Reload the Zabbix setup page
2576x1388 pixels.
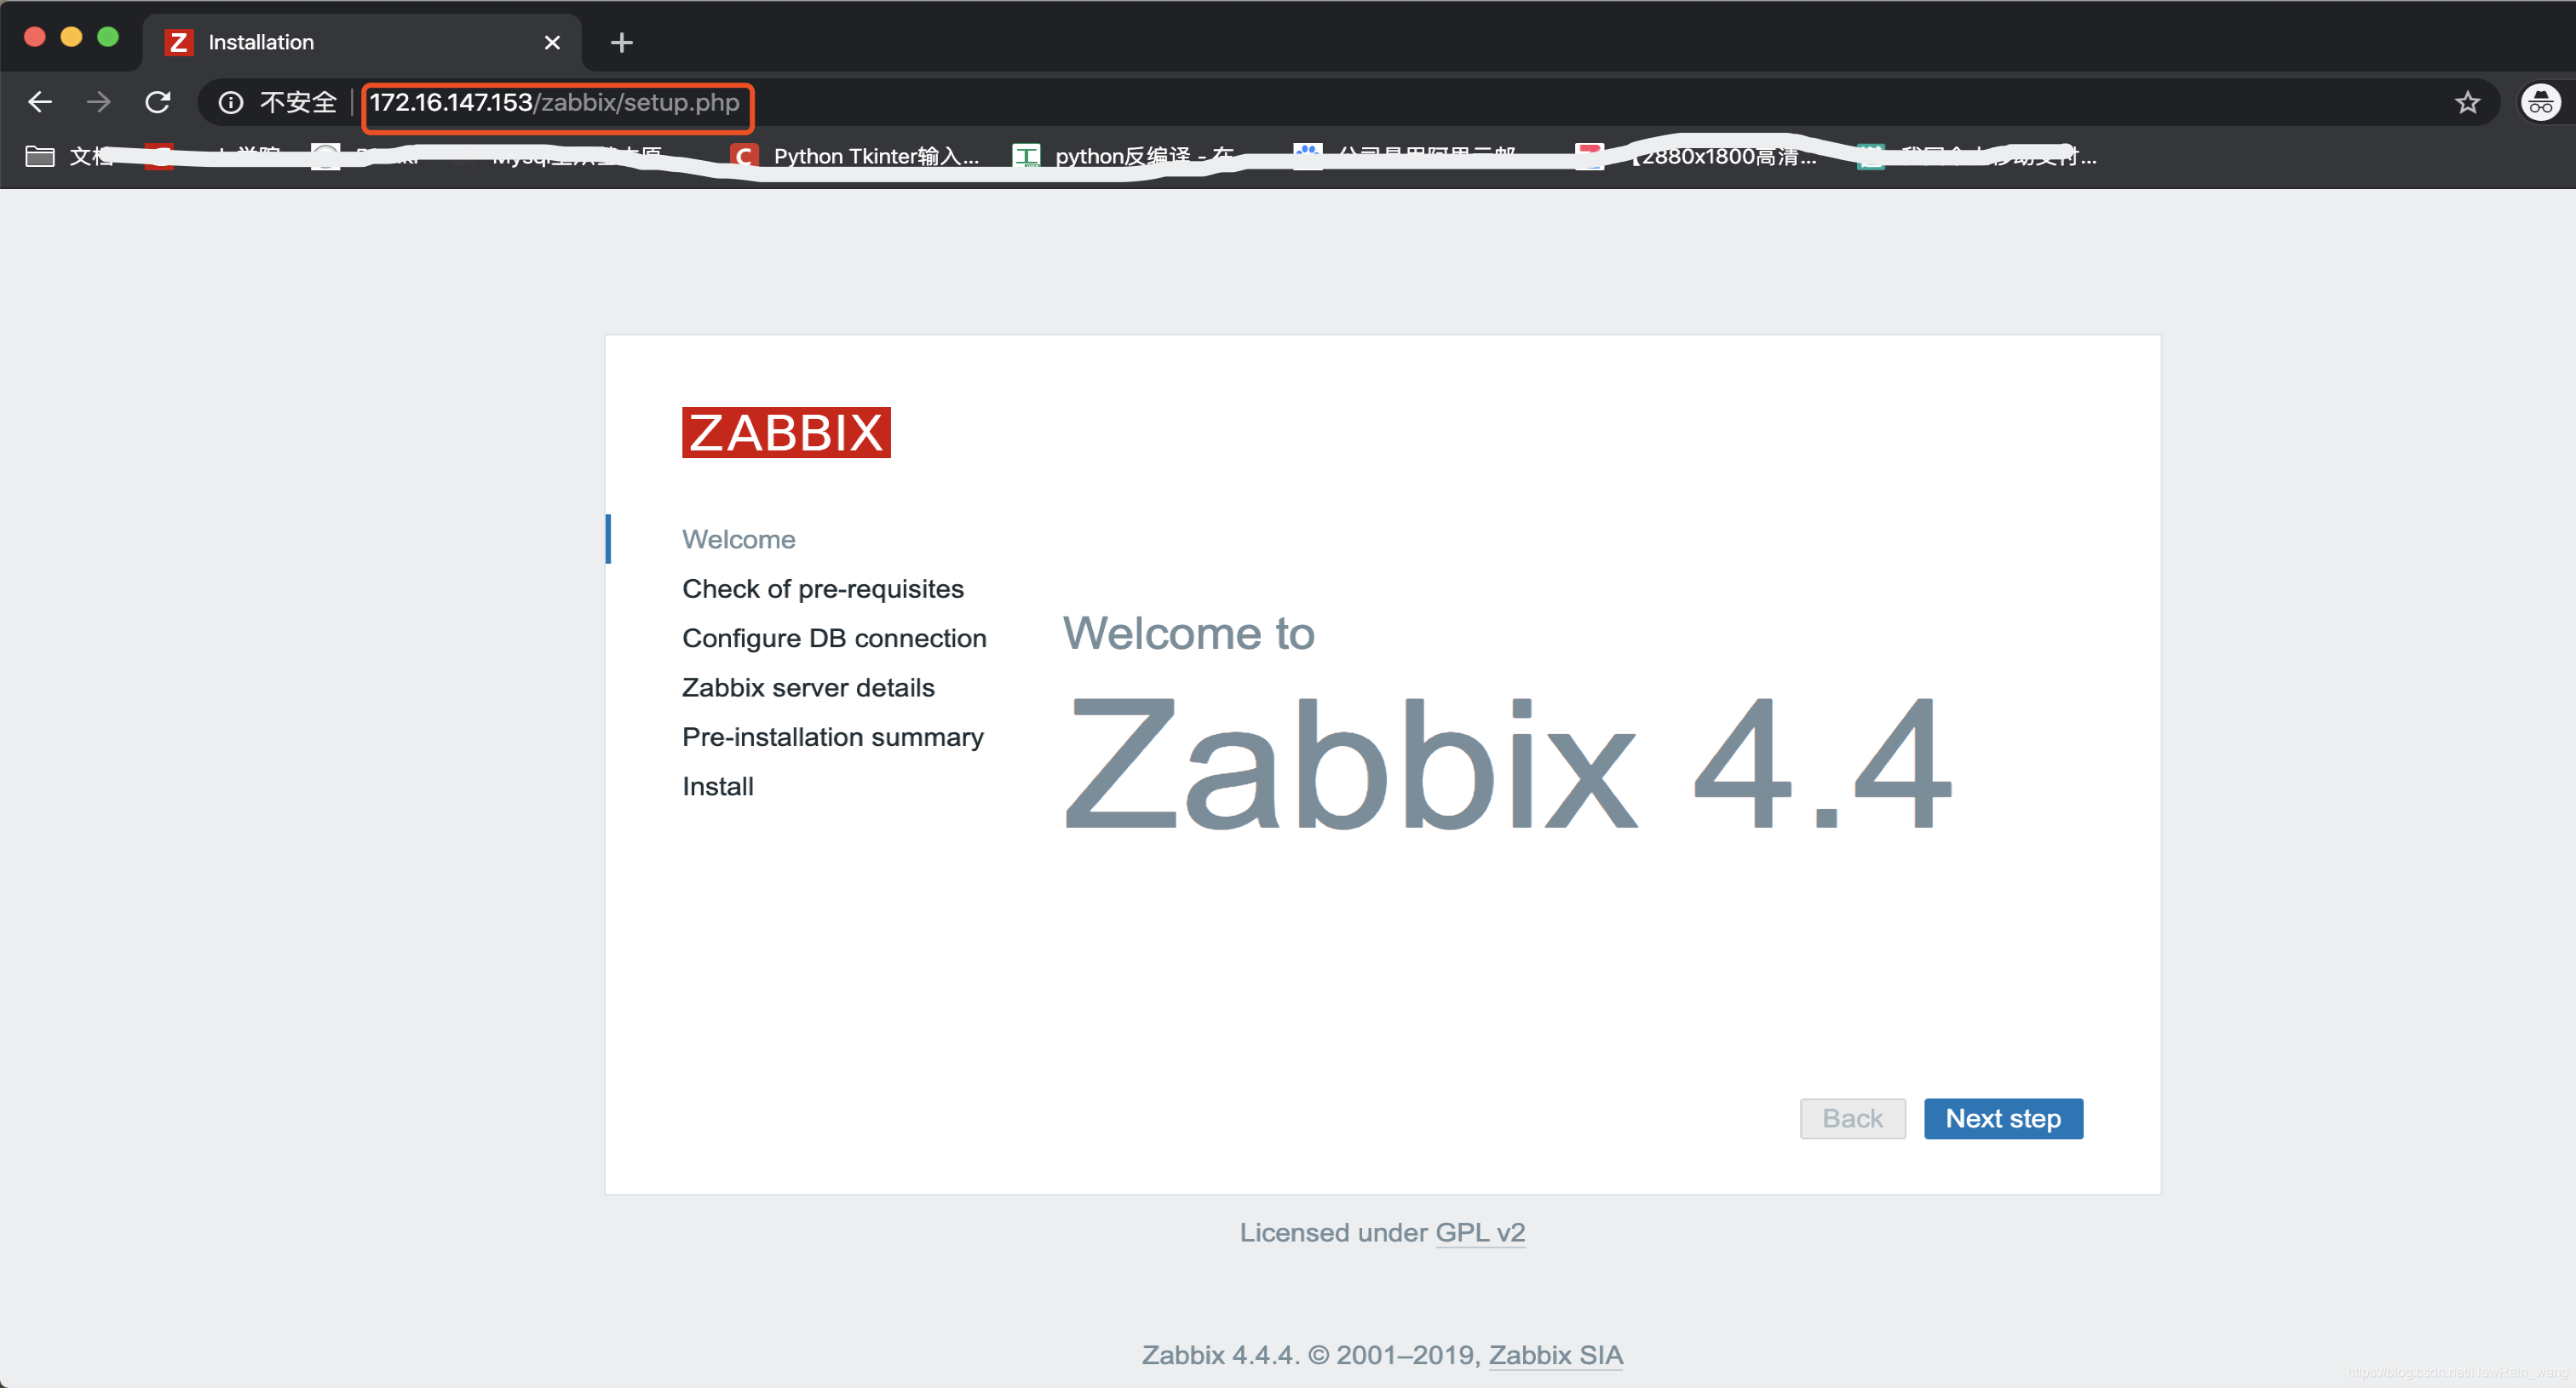(x=158, y=102)
